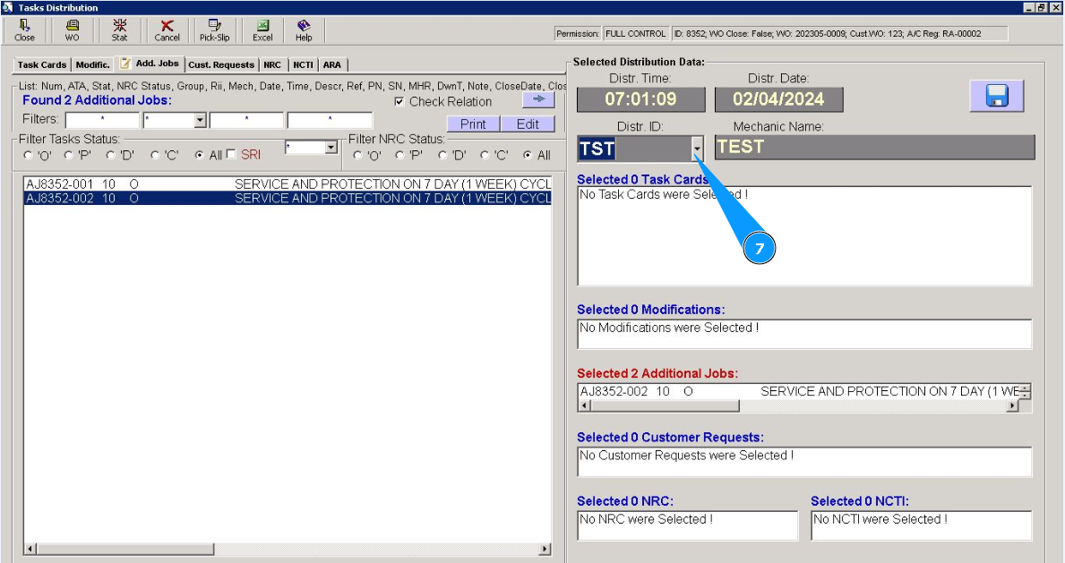Click the blue arrow button beside Check Relation
The width and height of the screenshot is (1065, 563).
click(538, 99)
